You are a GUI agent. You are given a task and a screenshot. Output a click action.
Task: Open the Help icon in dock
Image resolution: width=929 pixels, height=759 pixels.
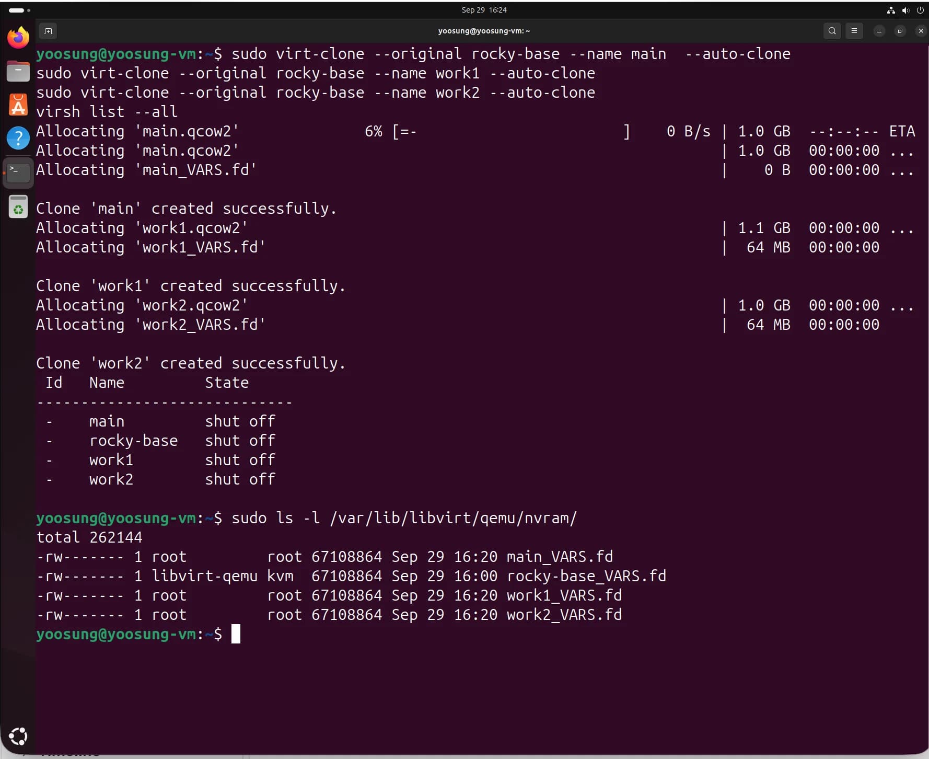[18, 138]
